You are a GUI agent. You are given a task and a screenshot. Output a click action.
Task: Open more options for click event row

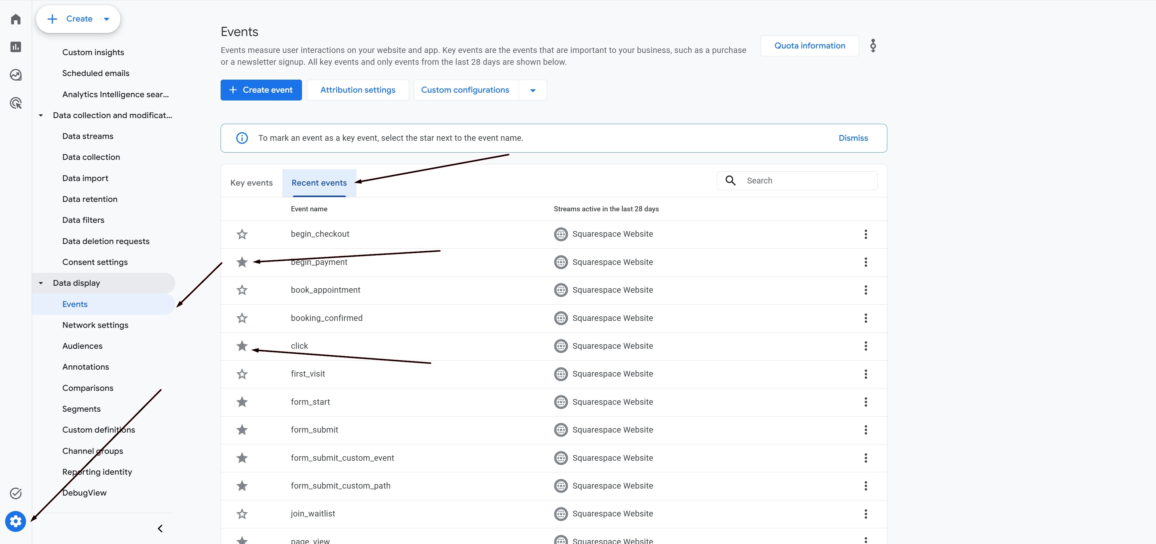(866, 346)
